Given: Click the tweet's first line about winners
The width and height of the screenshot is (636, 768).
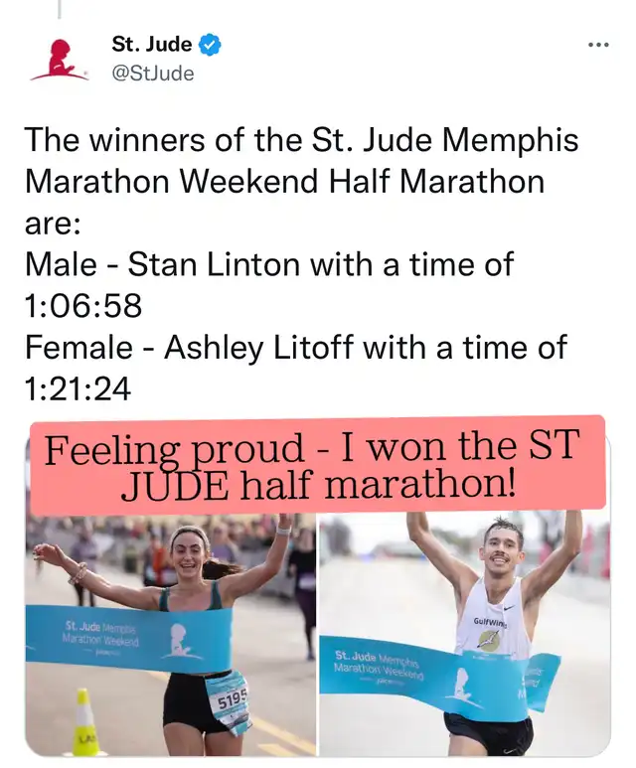Looking at the screenshot, I should [301, 139].
